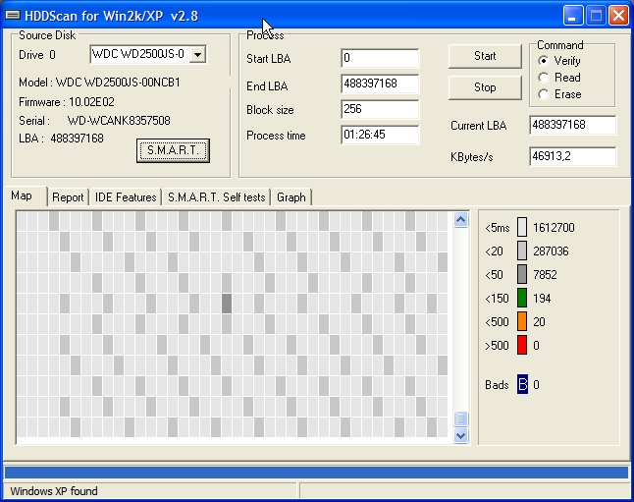Click the map scrollbar up arrow
The height and width of the screenshot is (502, 634).
(x=460, y=220)
